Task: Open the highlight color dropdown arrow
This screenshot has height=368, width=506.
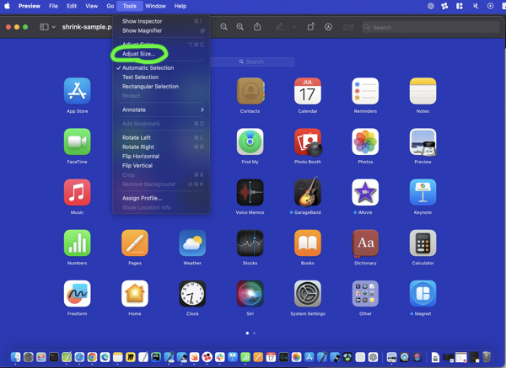Action: point(294,28)
